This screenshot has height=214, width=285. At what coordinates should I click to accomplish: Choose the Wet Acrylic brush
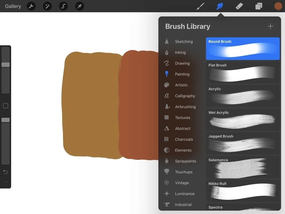click(x=242, y=120)
